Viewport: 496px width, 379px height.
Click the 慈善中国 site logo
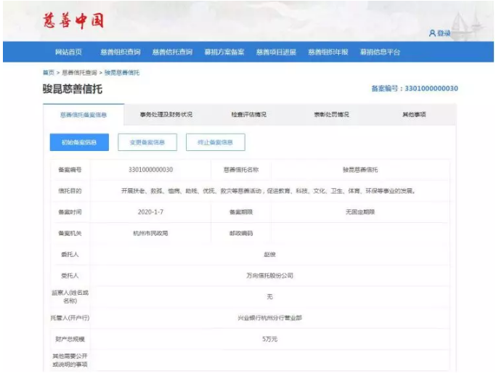pyautogui.click(x=73, y=20)
